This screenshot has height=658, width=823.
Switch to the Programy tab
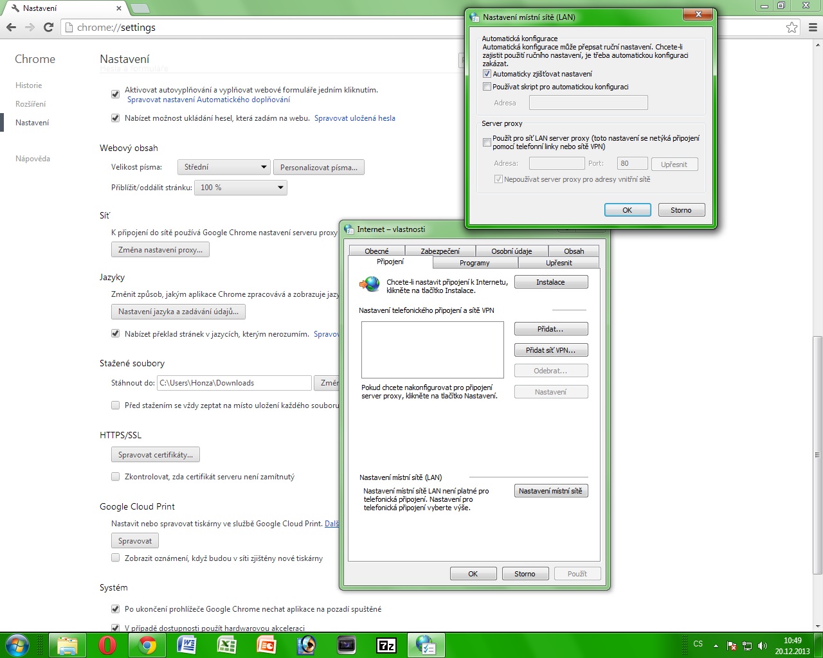[475, 263]
